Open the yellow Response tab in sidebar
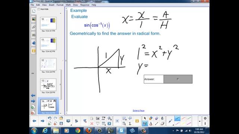239x134 pixels. (34, 51)
